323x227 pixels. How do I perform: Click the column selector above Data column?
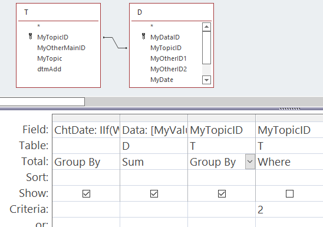coord(154,119)
